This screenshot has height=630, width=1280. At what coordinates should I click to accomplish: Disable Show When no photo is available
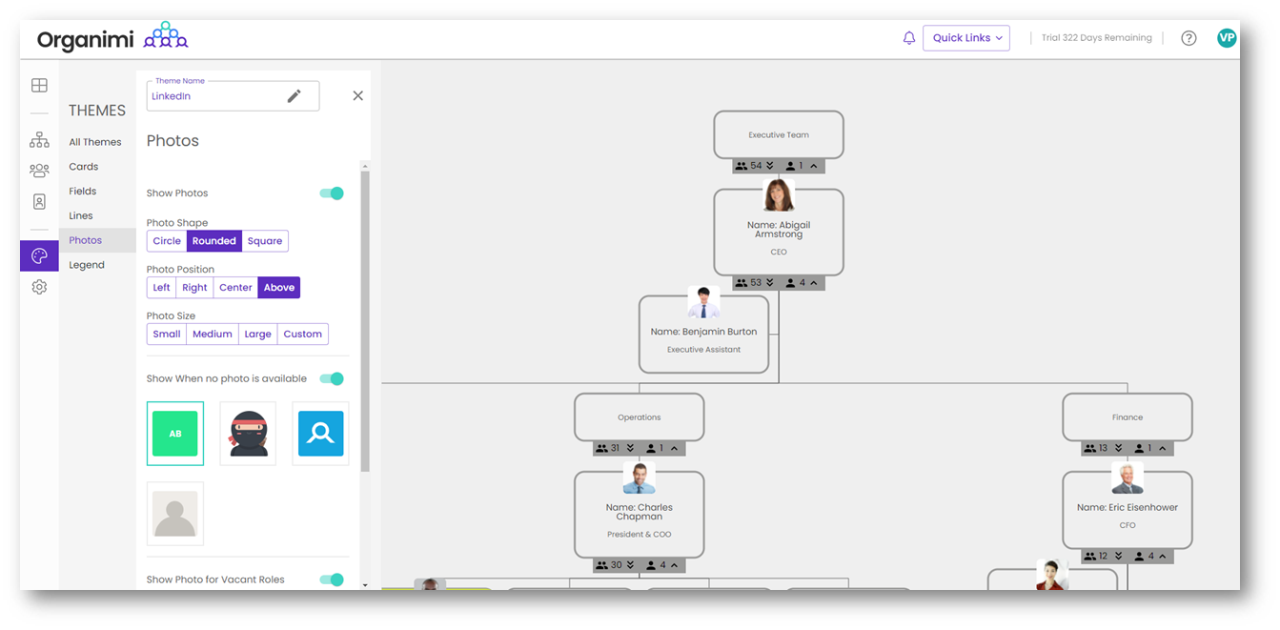coord(332,379)
